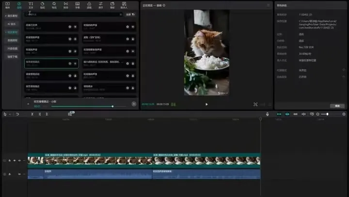Select the highlighted 综艺 sound effect card
This screenshot has height=197, width=349.
(x=51, y=63)
